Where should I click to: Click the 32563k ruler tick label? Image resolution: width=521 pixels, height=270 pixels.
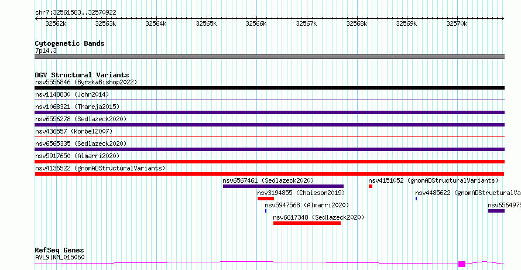click(x=105, y=23)
